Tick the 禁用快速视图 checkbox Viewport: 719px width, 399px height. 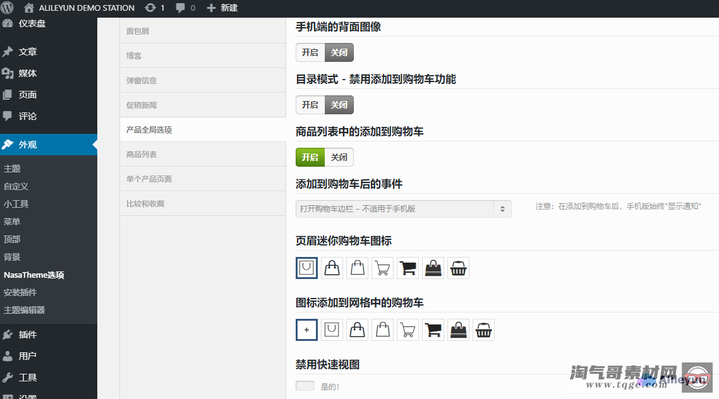[x=305, y=386]
